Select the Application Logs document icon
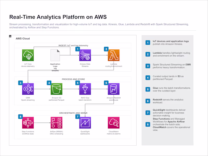This screenshot has width=208, height=156. pyautogui.click(x=55, y=55)
